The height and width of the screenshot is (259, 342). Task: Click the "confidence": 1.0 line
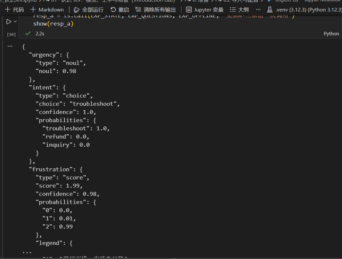66,112
